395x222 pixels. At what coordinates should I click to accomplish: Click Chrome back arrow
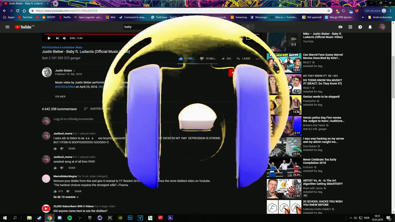[4, 11]
